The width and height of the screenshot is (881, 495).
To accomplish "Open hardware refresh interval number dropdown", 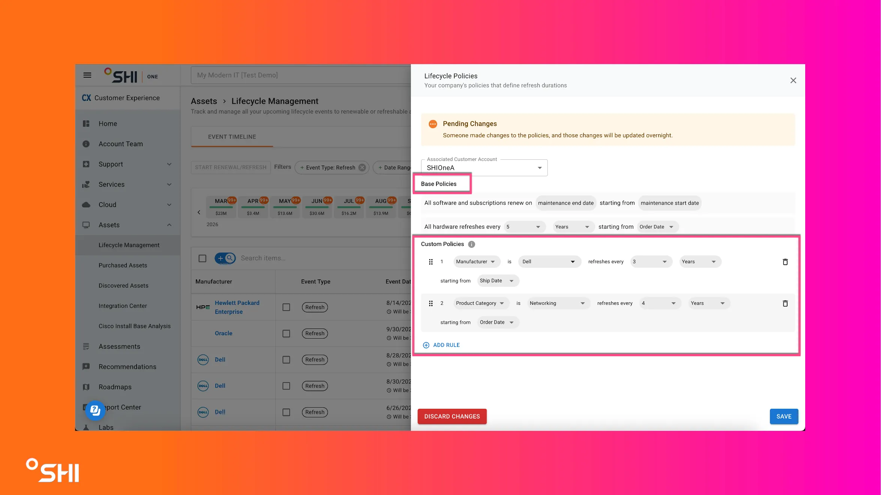I will point(524,227).
